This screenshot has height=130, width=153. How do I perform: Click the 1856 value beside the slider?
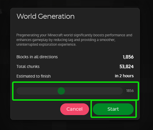pyautogui.click(x=130, y=91)
